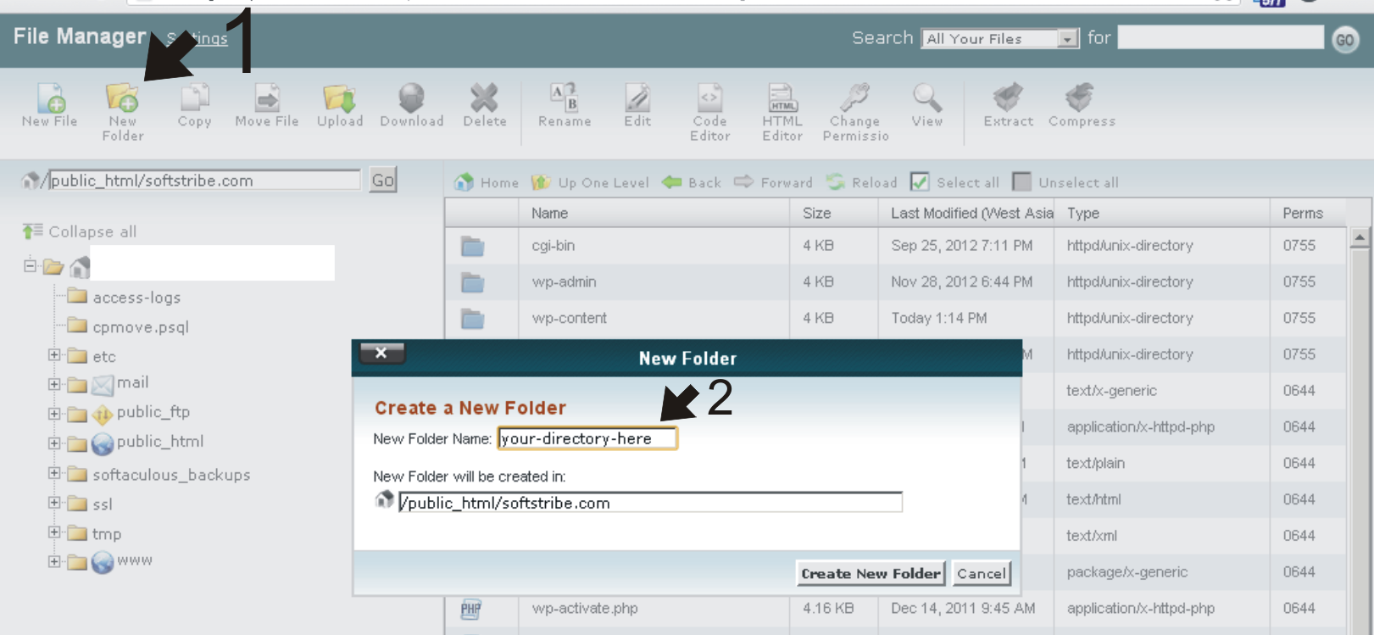Image resolution: width=1374 pixels, height=635 pixels.
Task: Expand the etc folder node
Action: coord(54,355)
